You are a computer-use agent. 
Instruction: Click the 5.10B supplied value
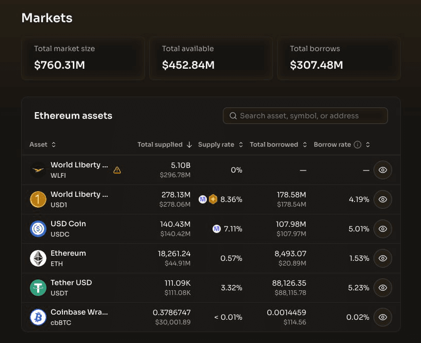[181, 165]
